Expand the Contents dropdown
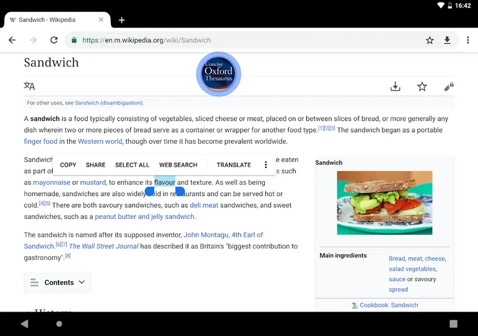This screenshot has height=336, width=478. pos(58,282)
